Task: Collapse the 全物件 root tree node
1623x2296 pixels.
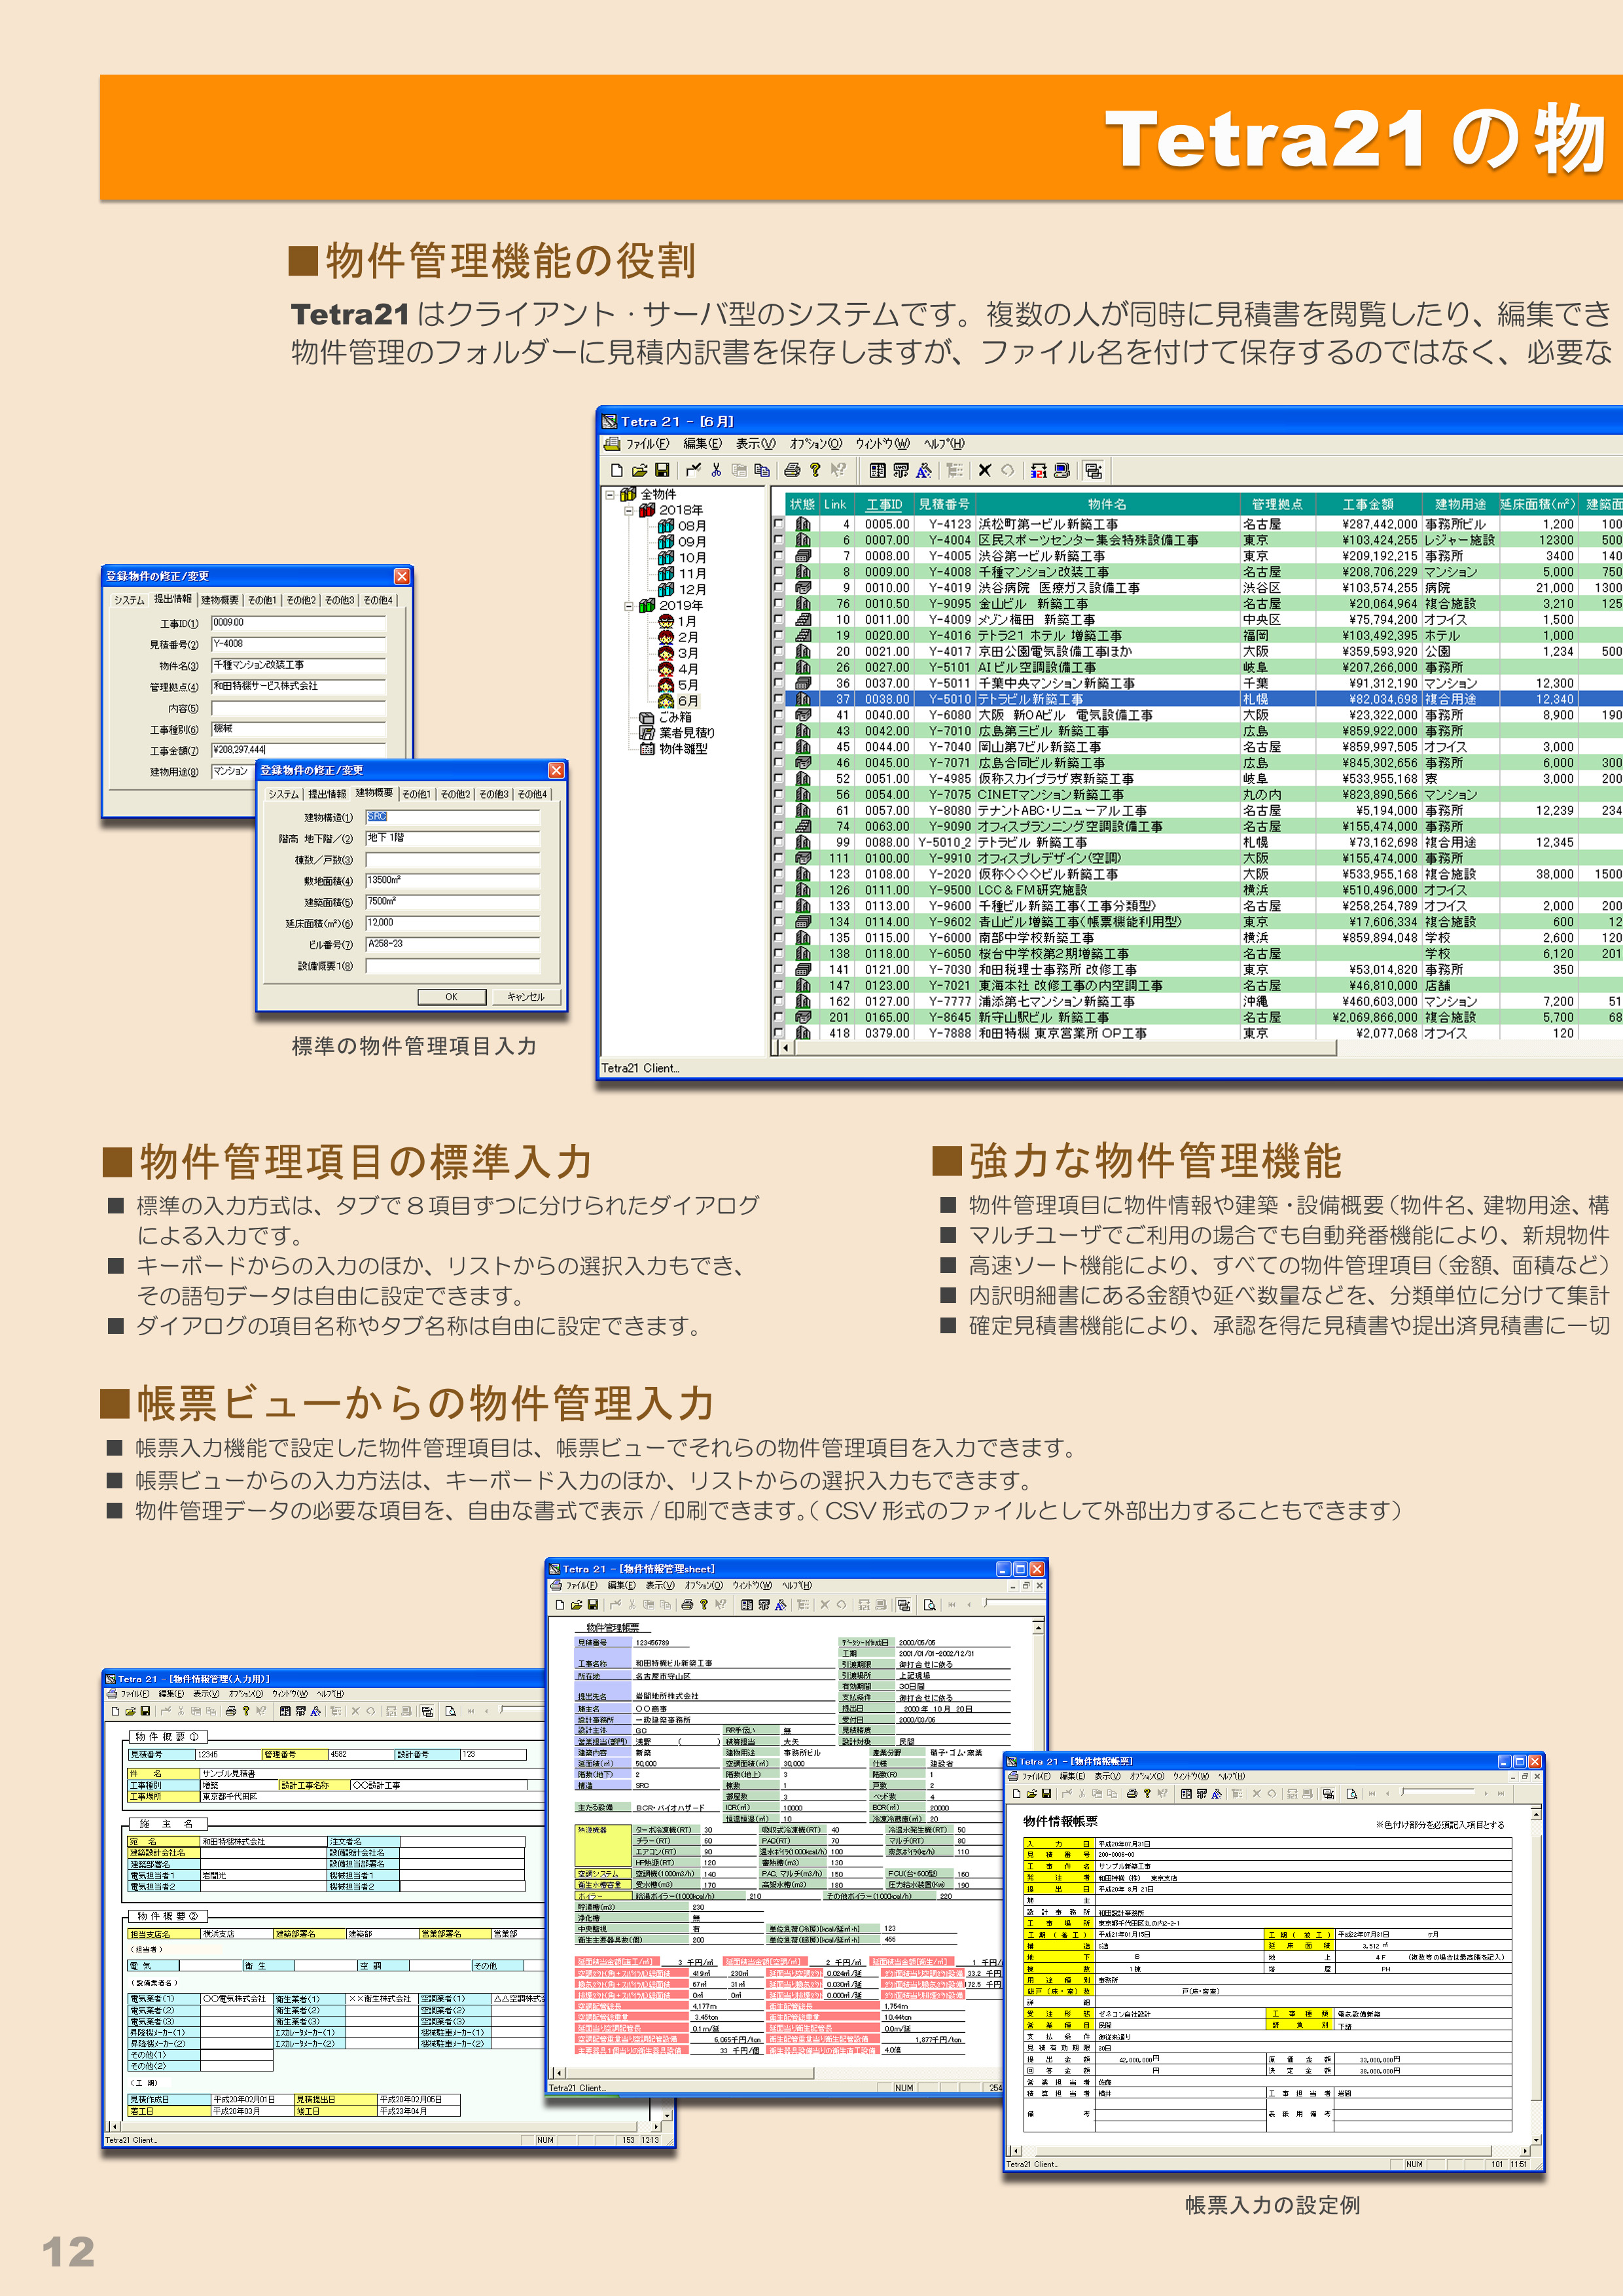Action: click(609, 496)
